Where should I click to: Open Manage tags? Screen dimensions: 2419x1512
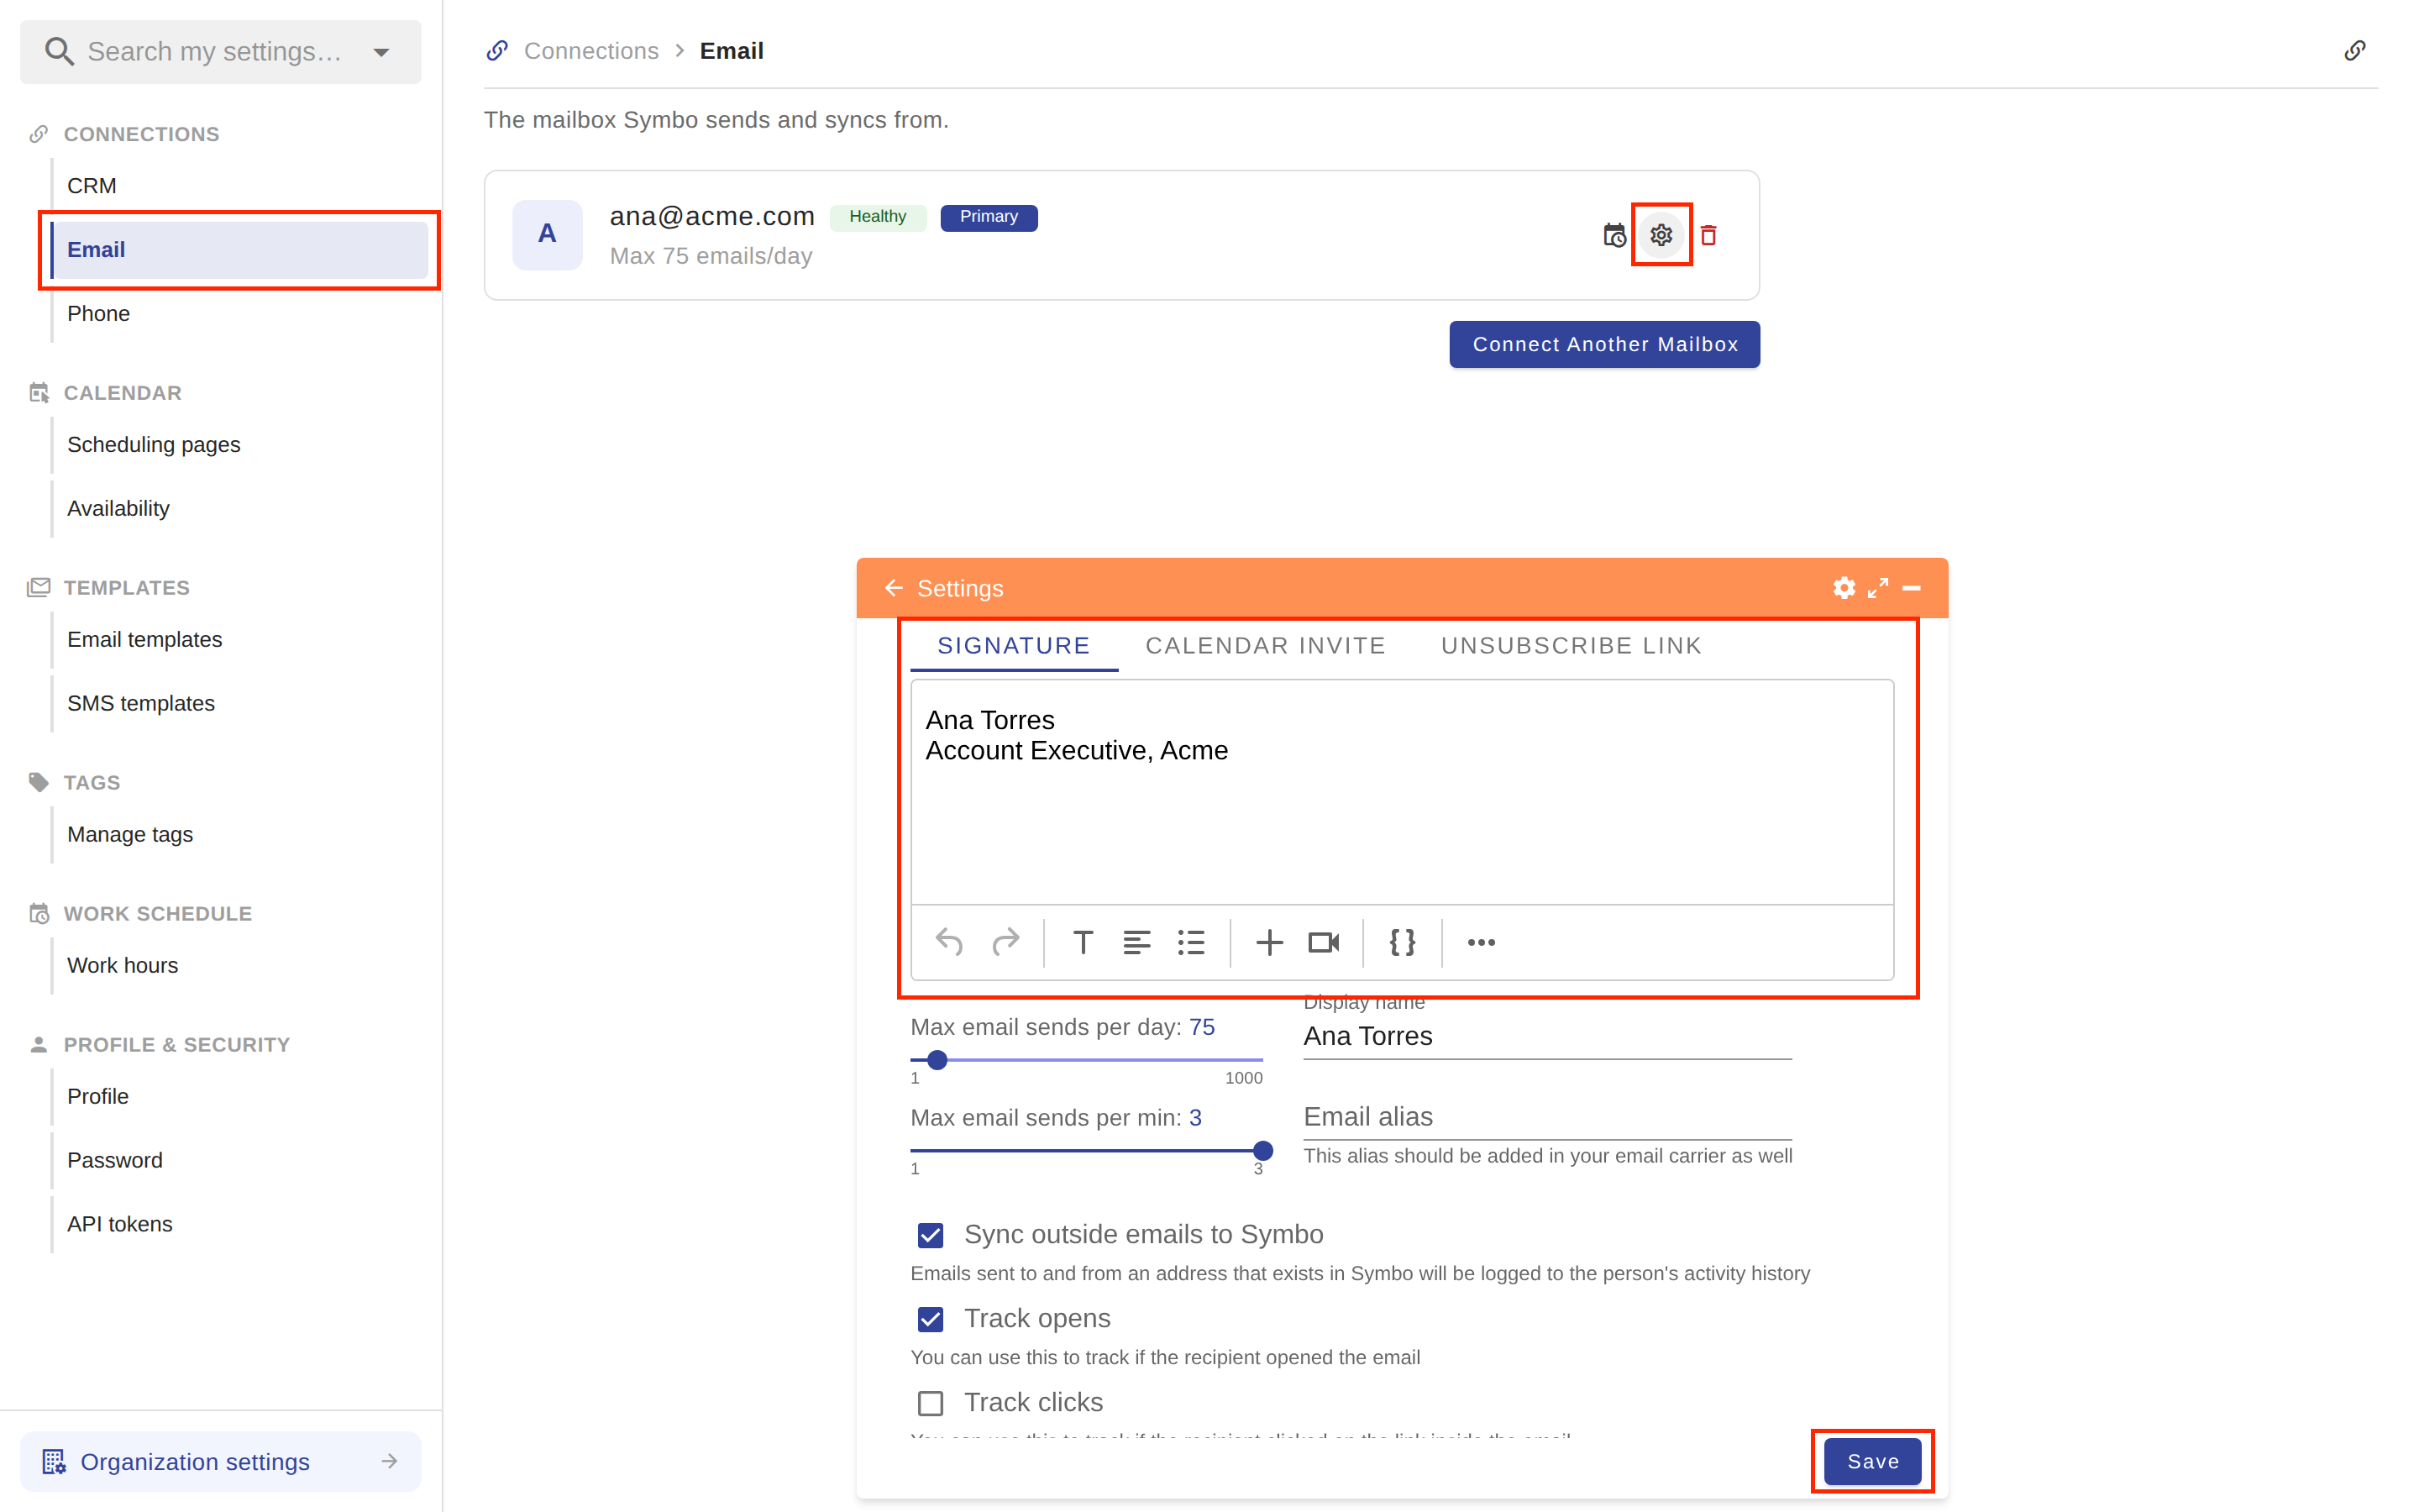pos(240,835)
